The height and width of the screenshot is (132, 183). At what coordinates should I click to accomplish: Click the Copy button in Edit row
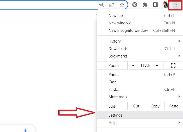[x=155, y=106]
